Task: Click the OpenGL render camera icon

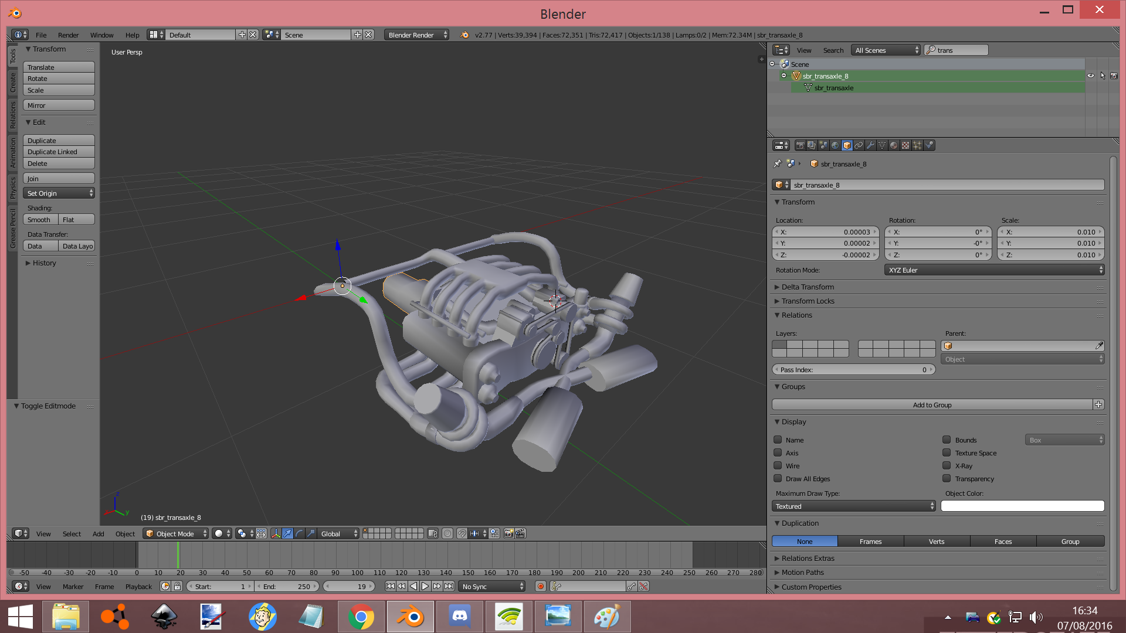Action: [x=508, y=533]
